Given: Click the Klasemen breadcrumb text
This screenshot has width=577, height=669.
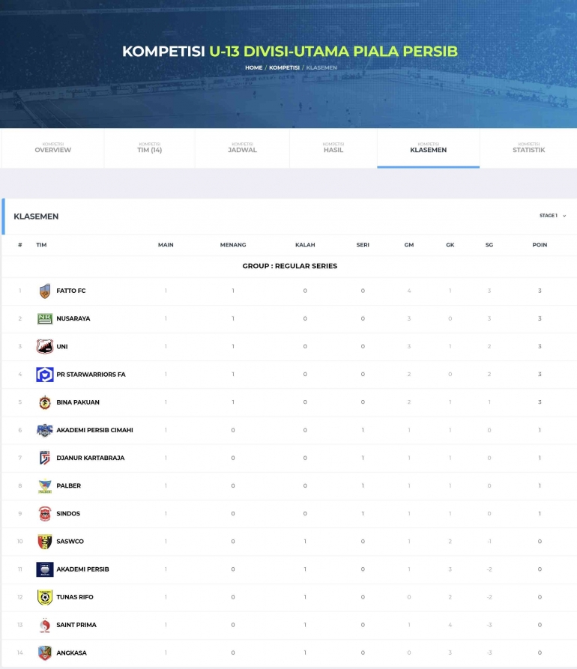Looking at the screenshot, I should coord(321,67).
